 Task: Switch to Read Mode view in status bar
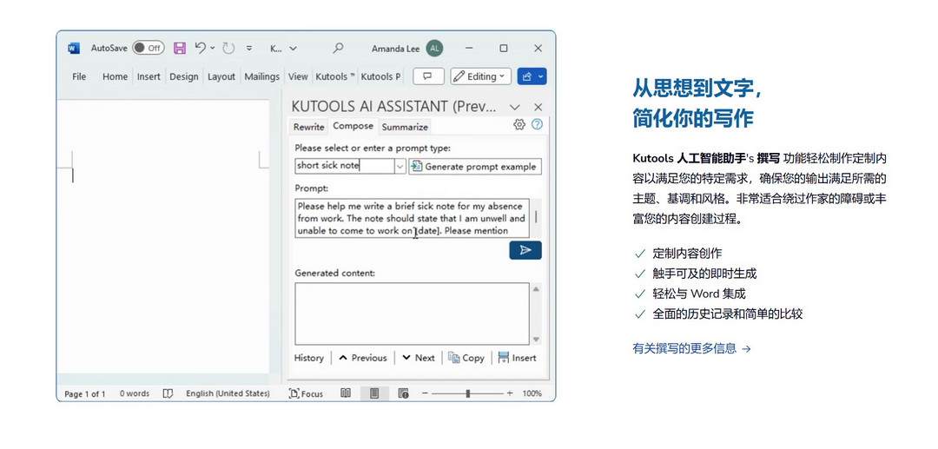pos(346,393)
